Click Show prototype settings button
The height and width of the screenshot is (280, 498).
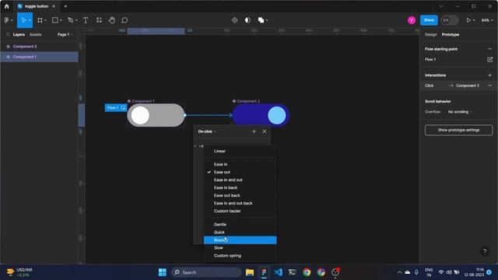(x=458, y=130)
